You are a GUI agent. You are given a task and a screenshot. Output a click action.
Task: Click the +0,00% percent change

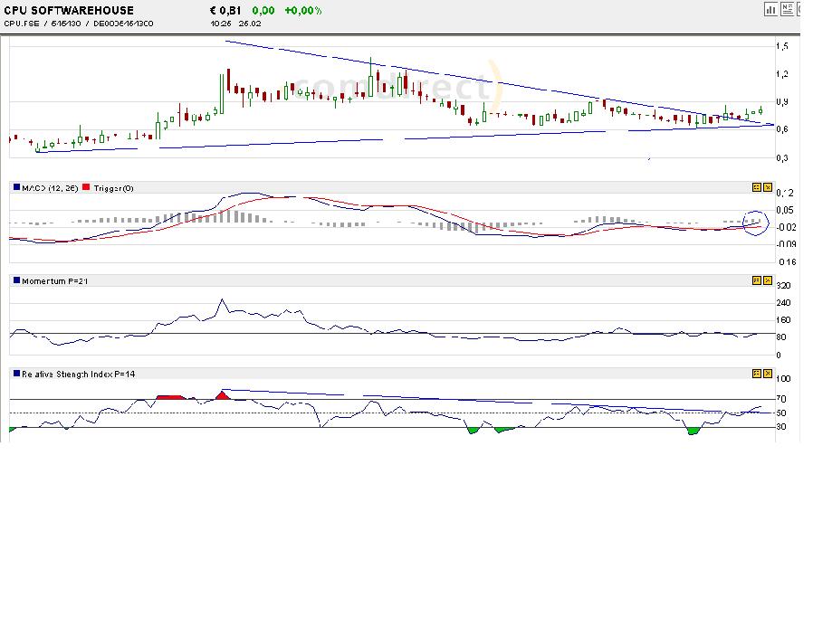tap(303, 10)
